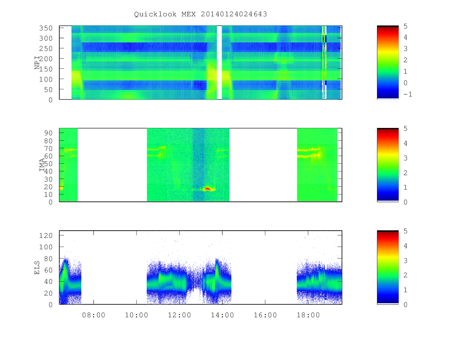Click the ELS panel color bar
The width and height of the screenshot is (456, 342).
point(388,267)
